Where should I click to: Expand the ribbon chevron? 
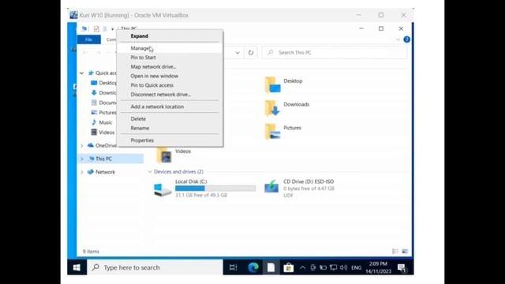coord(398,39)
